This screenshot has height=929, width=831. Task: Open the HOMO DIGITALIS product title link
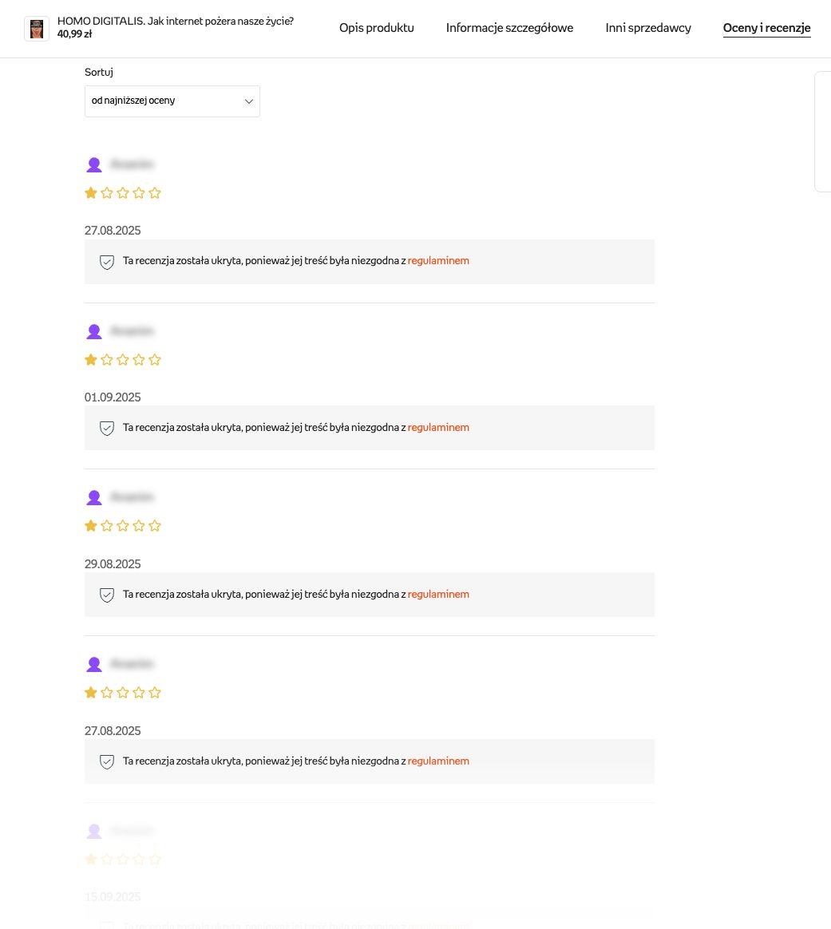[x=176, y=22]
